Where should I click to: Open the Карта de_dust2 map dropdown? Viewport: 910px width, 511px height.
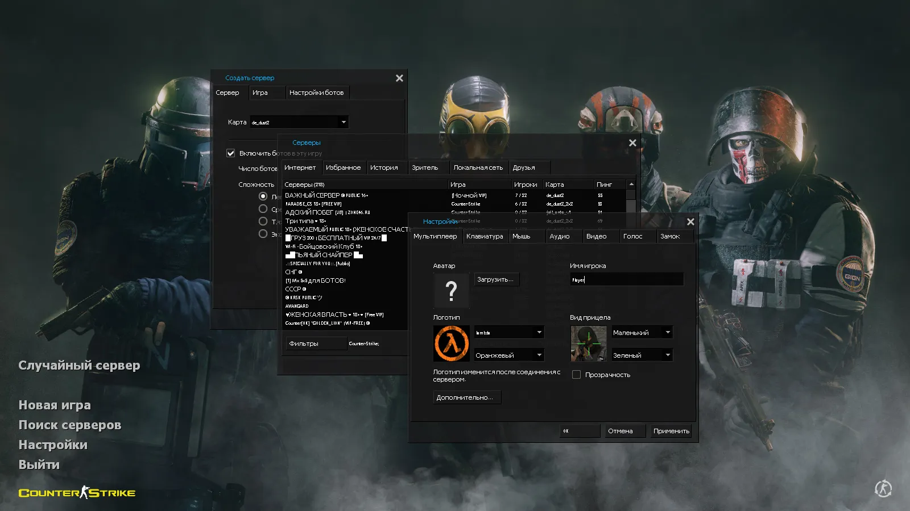click(343, 122)
